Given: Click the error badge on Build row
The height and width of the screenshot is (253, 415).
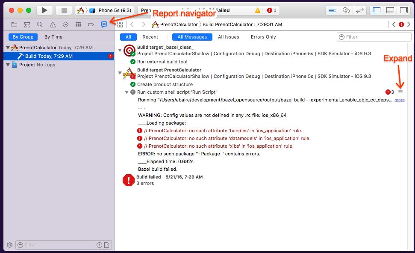Looking at the screenshot, I should click(110, 56).
